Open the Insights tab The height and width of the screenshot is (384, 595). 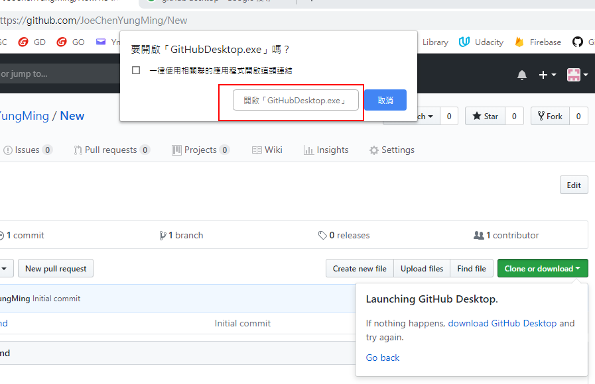coord(326,150)
